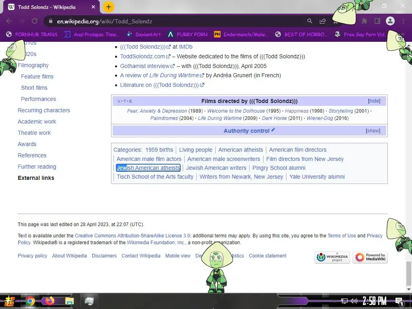Open American film directors category

[x=298, y=150]
